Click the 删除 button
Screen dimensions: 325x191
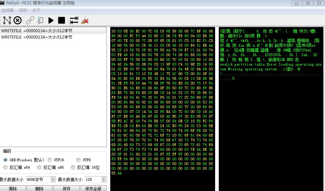(x=40, y=188)
